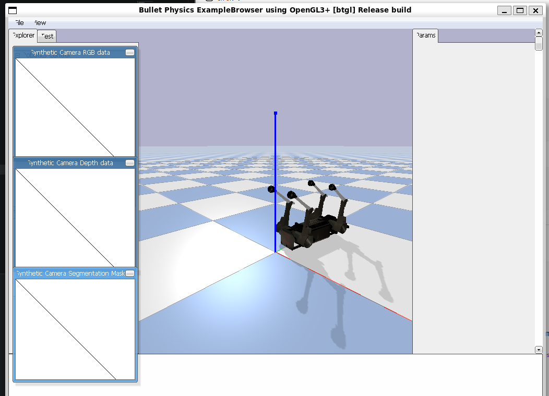This screenshot has width=549, height=396.
Task: Click the RGB data camera preview image
Action: coord(75,107)
